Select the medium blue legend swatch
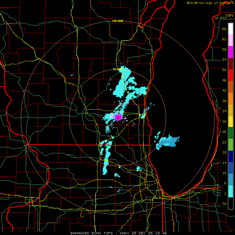 point(231,168)
